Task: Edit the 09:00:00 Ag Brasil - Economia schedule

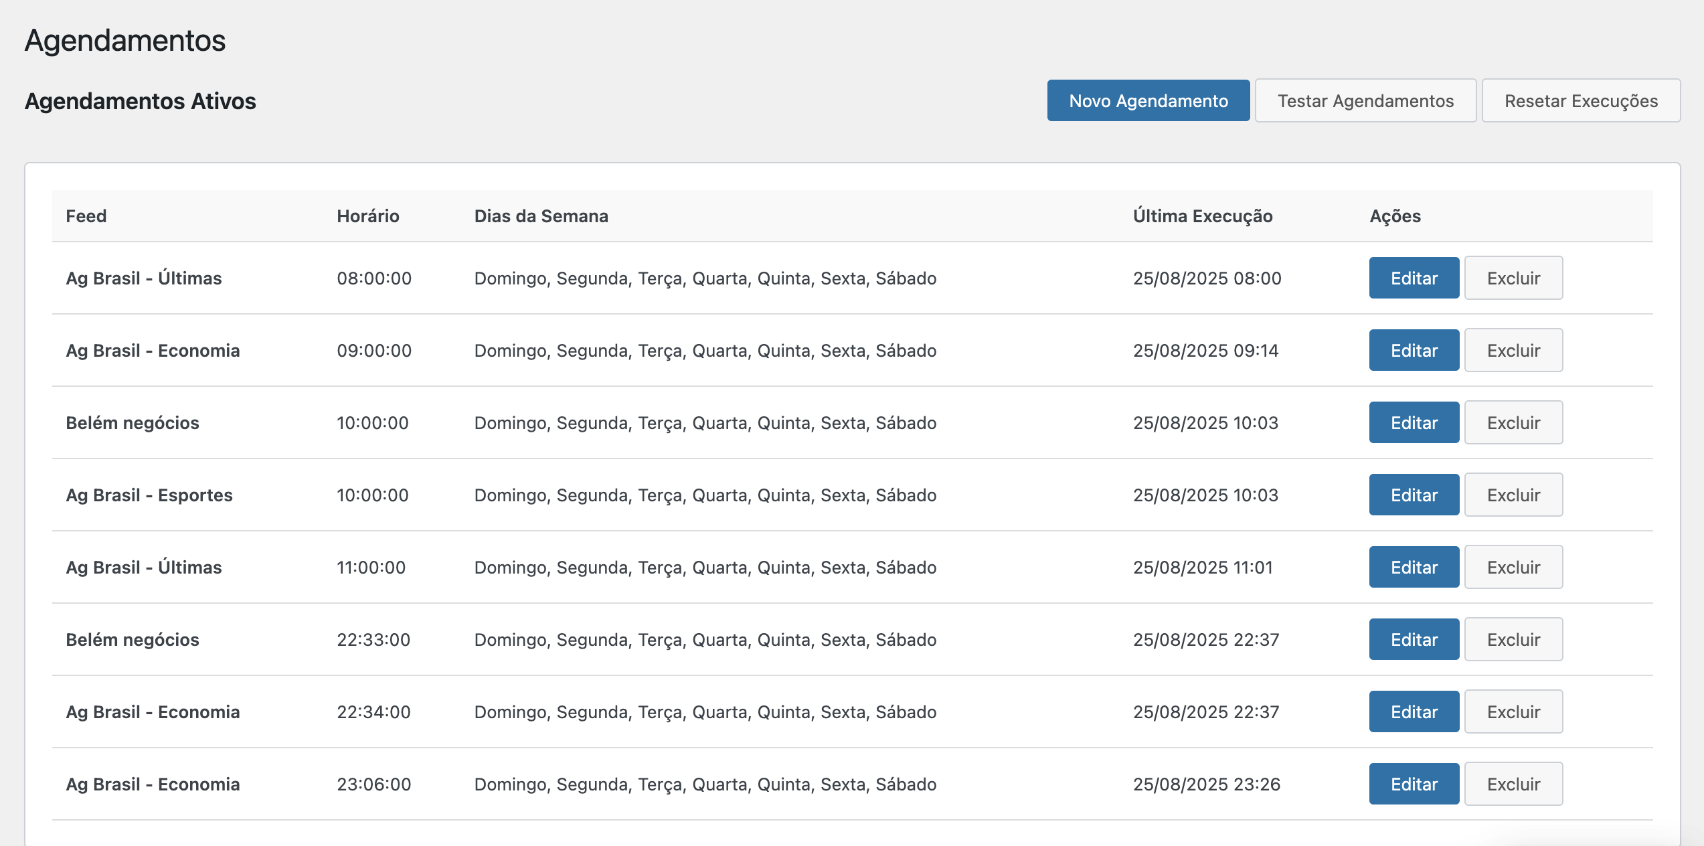Action: coord(1414,350)
